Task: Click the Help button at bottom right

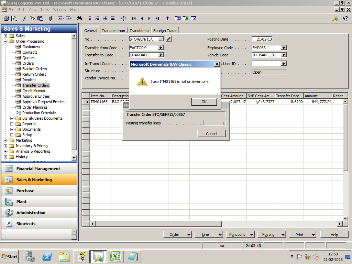Action: tap(334, 234)
